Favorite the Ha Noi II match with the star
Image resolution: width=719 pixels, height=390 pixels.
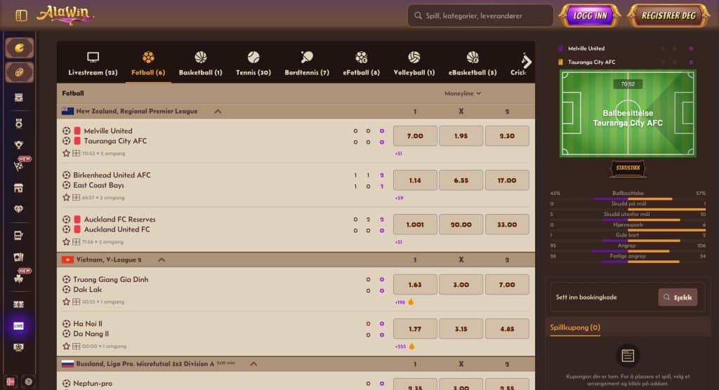click(x=66, y=346)
